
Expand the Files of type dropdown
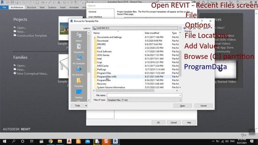tap(180, 100)
